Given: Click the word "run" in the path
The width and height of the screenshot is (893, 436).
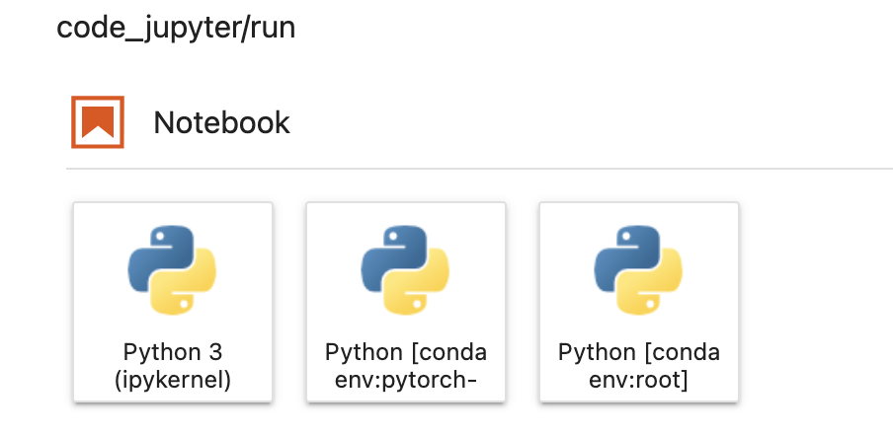Looking at the screenshot, I should click(x=274, y=28).
